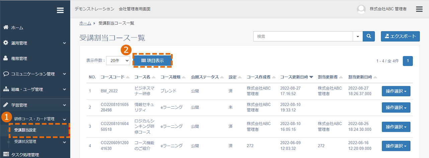Open 操作選択 for 情報セキュリティ row
The image size is (429, 158).
coord(396,108)
